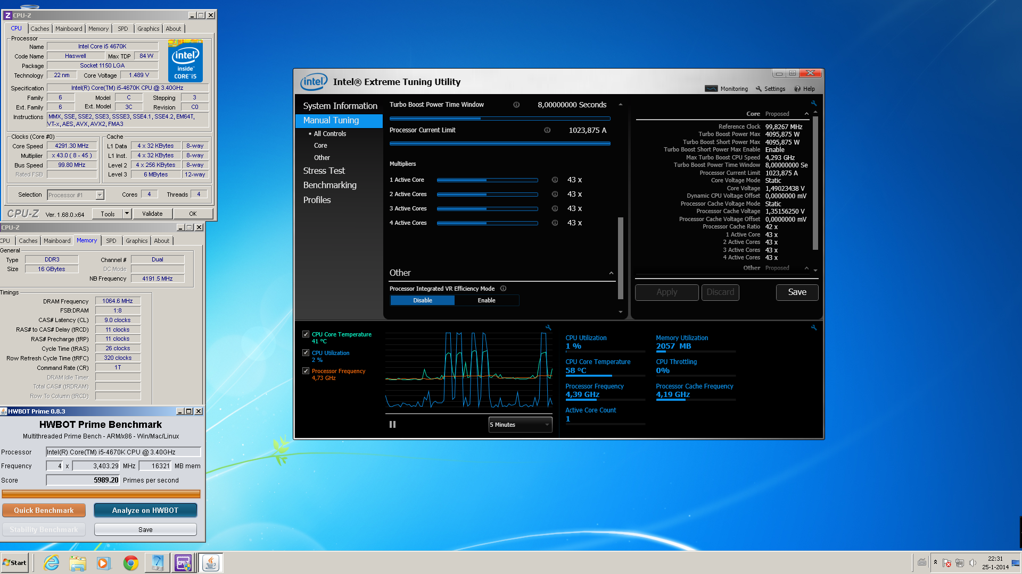Show info icon for 3 Active Cores
The height and width of the screenshot is (574, 1022).
555,208
